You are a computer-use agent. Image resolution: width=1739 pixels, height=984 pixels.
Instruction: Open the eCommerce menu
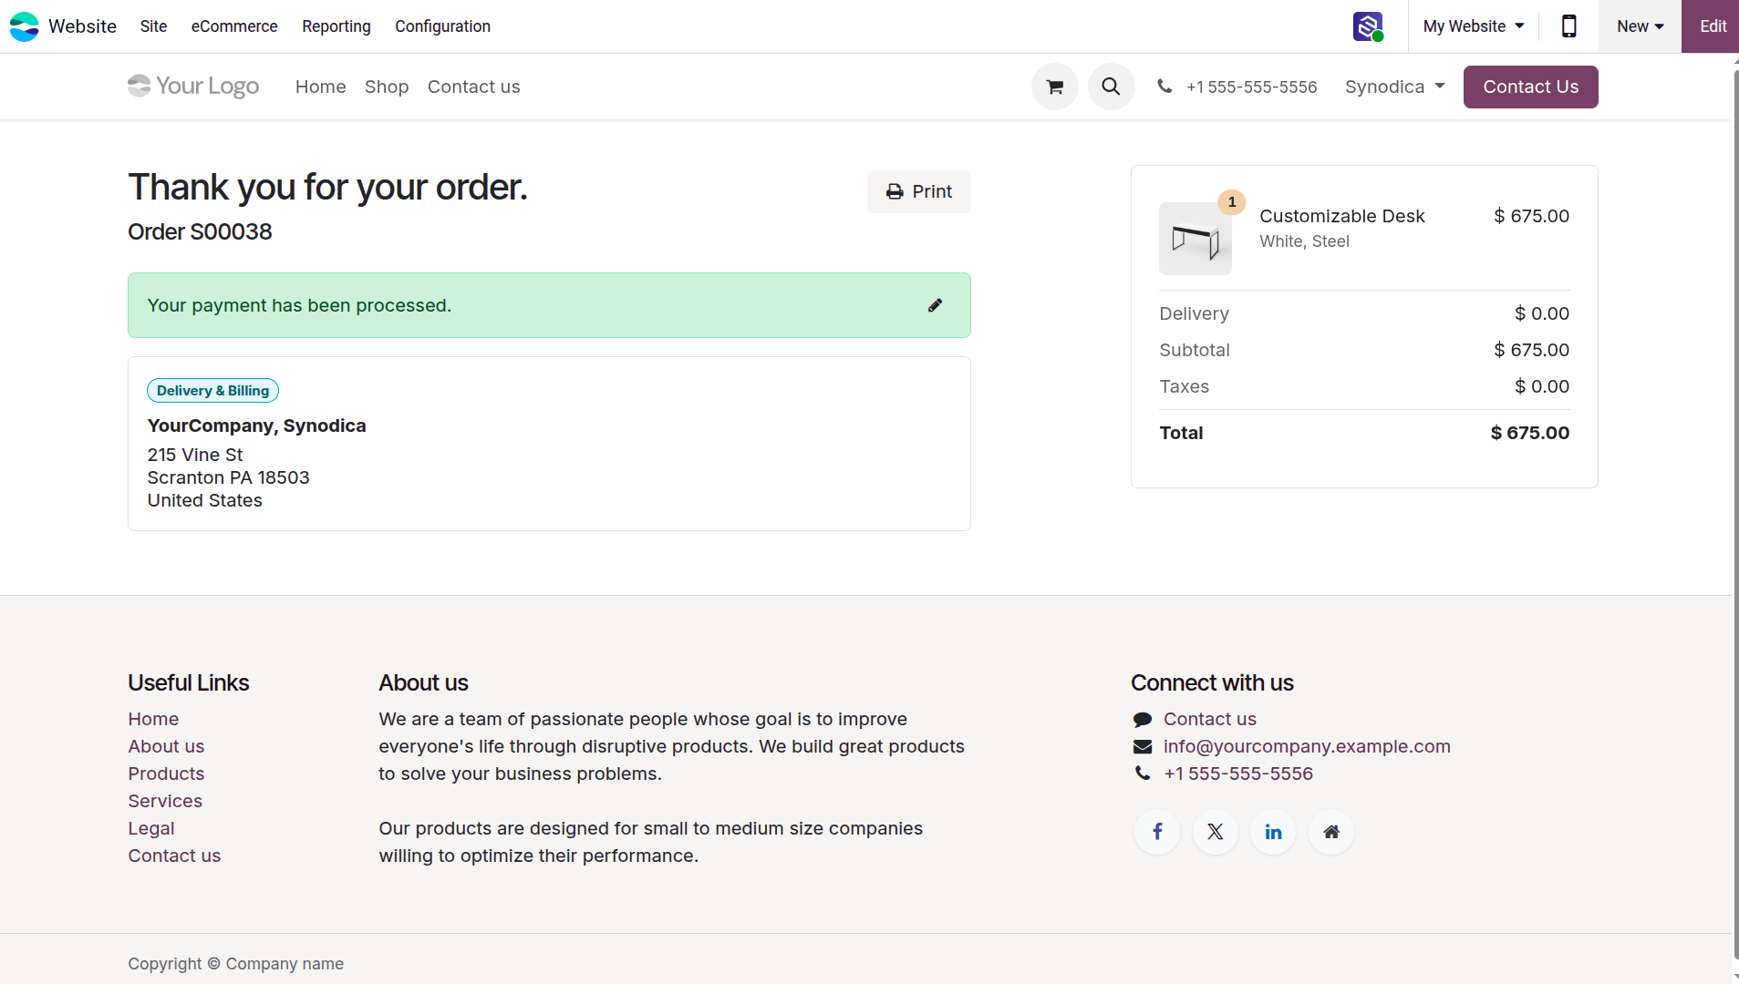pyautogui.click(x=234, y=26)
